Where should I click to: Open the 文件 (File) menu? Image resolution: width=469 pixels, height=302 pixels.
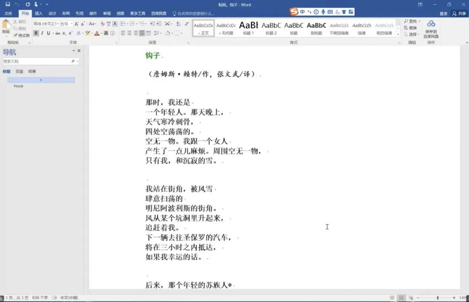tap(8, 13)
